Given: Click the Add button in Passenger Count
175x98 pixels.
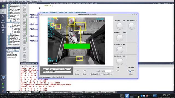Looking at the screenshot, I should tap(77, 71).
